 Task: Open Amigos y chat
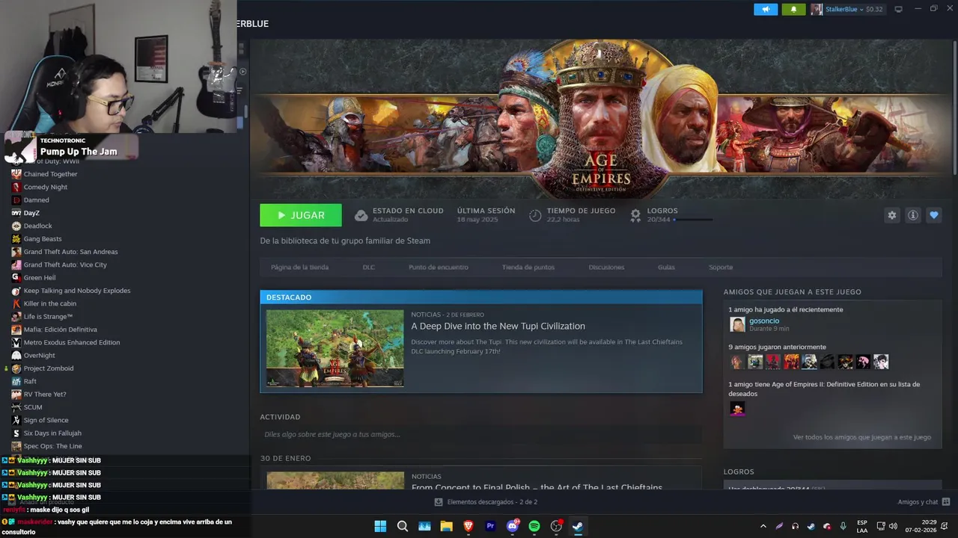coord(924,502)
